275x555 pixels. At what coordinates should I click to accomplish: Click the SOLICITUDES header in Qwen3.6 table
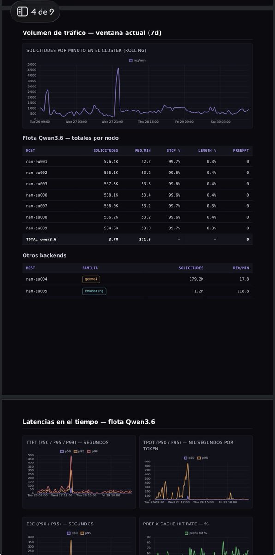[x=106, y=151]
